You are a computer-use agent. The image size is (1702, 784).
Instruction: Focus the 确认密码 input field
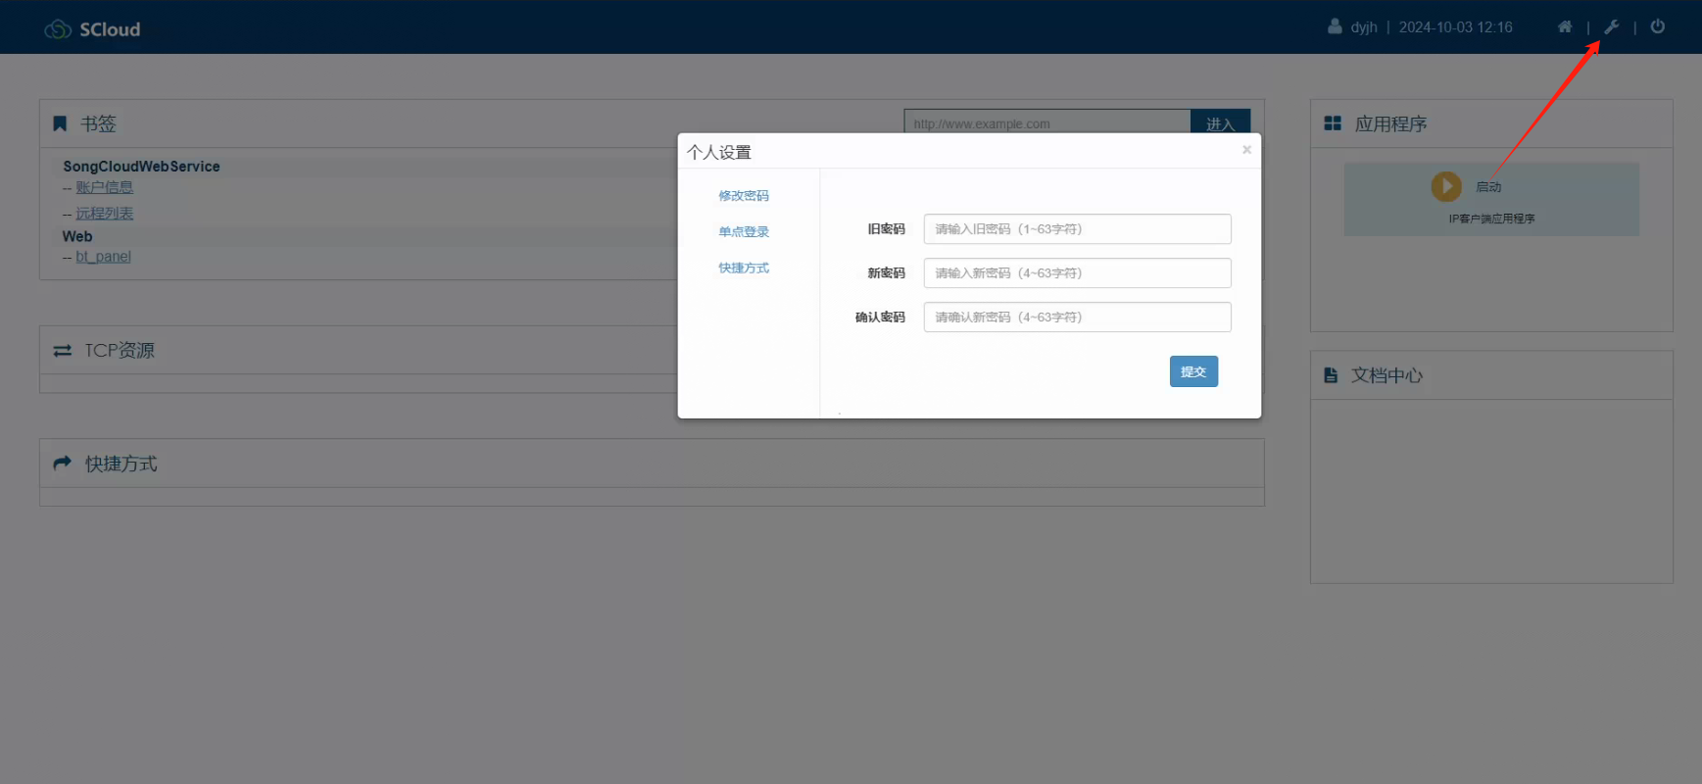[x=1077, y=318]
